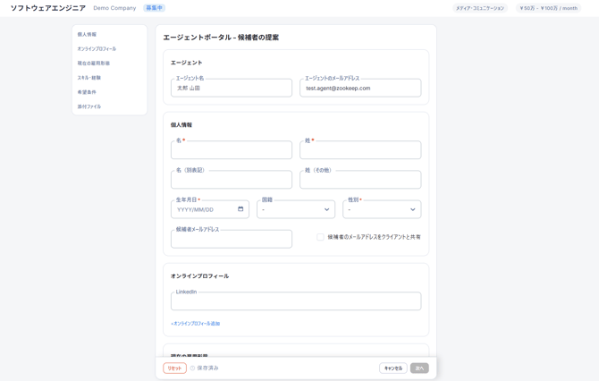The height and width of the screenshot is (381, 599).
Task: Navigate to 希望条件 sidebar item
Action: pyautogui.click(x=87, y=92)
